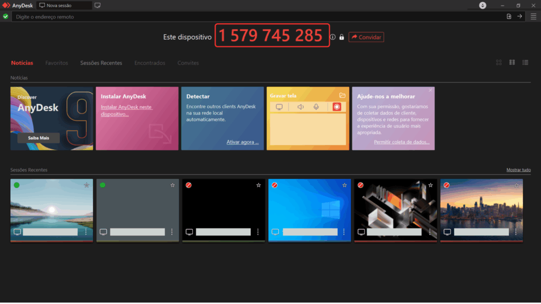Favorite the Windows logo session with its star
This screenshot has height=304, width=541.
coord(344,185)
